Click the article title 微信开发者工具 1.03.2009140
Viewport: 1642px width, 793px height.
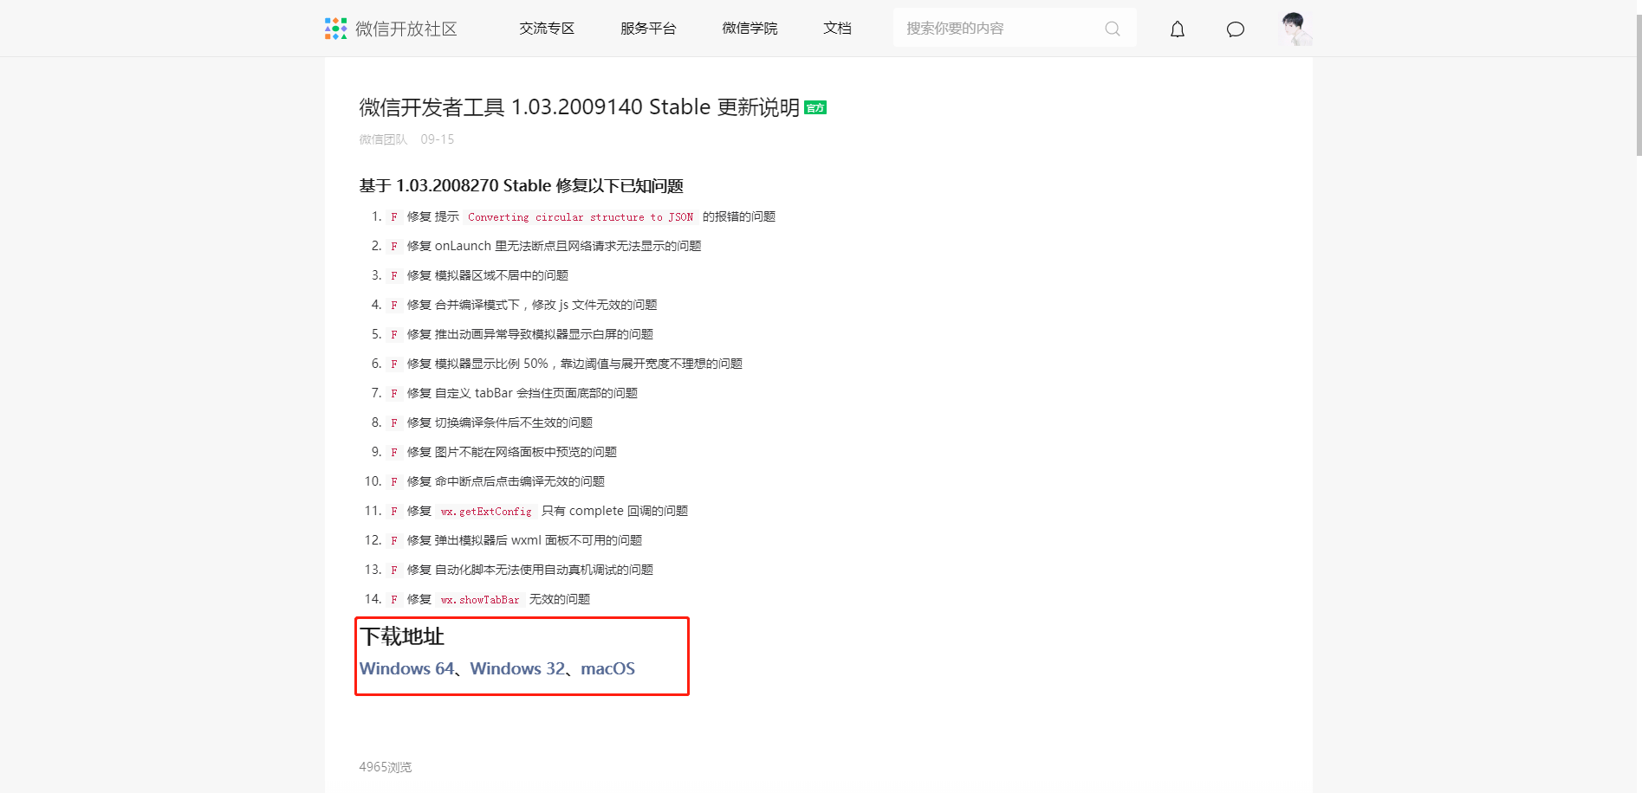point(579,107)
